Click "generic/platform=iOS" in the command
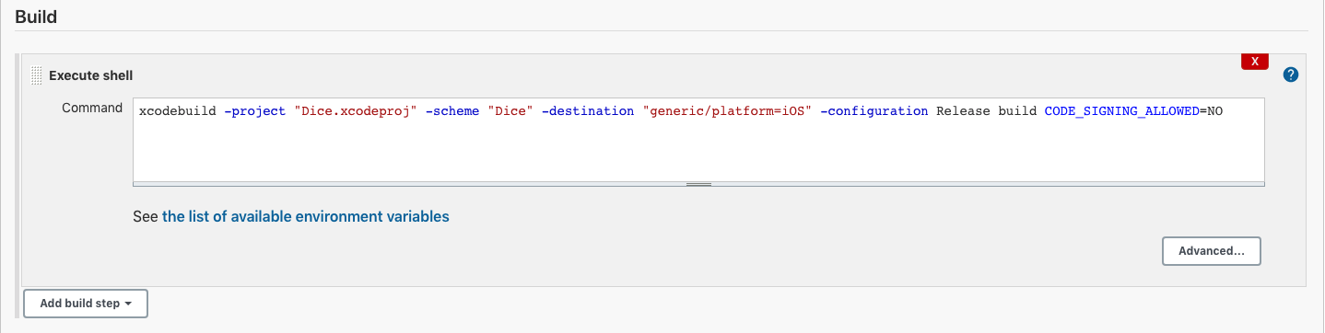Image resolution: width=1325 pixels, height=333 pixels. [x=726, y=111]
